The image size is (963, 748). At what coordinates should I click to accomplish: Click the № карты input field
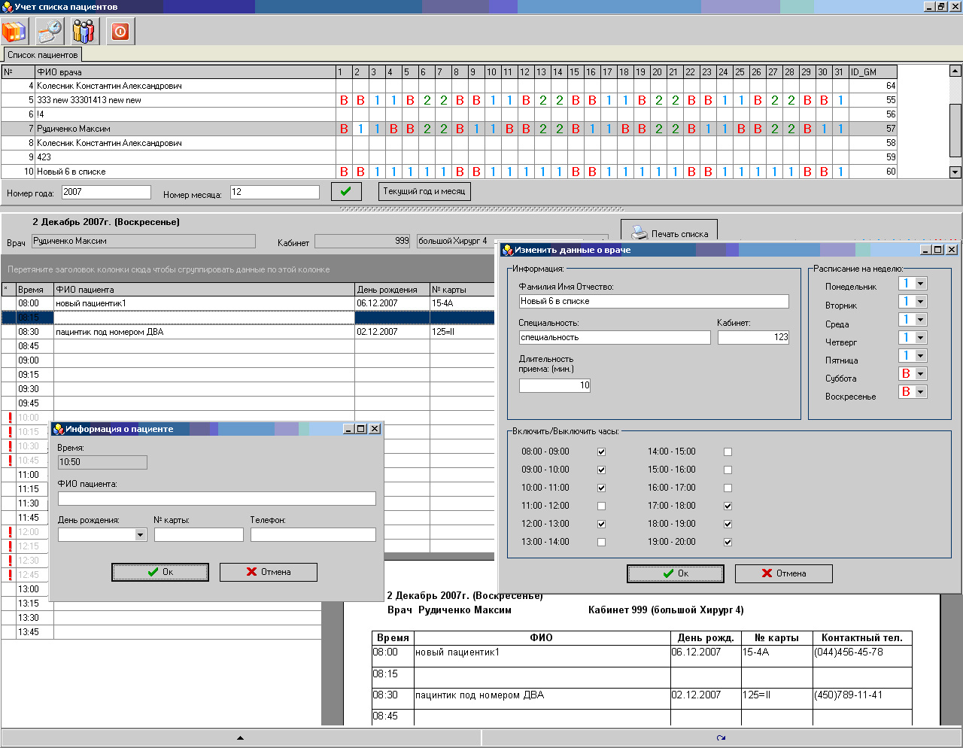click(199, 535)
